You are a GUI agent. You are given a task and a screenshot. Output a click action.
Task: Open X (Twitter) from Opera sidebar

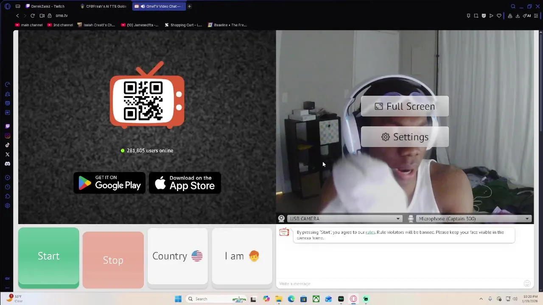click(x=7, y=154)
